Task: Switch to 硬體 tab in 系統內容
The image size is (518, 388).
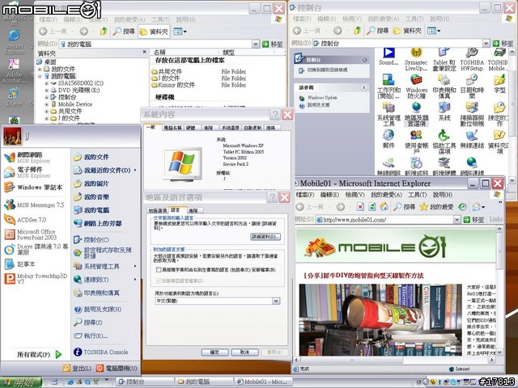Action: [x=191, y=128]
